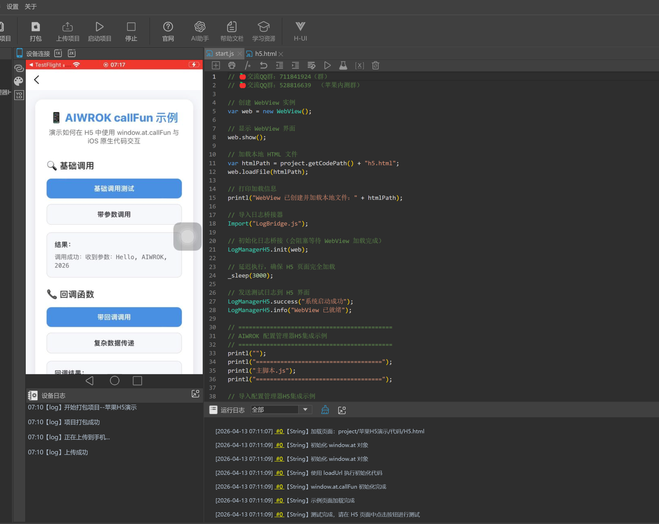Switch to the h5.html tab
This screenshot has height=524, width=659.
[265, 54]
